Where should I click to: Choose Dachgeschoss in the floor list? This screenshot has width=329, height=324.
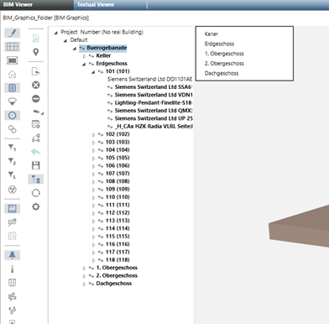[222, 73]
